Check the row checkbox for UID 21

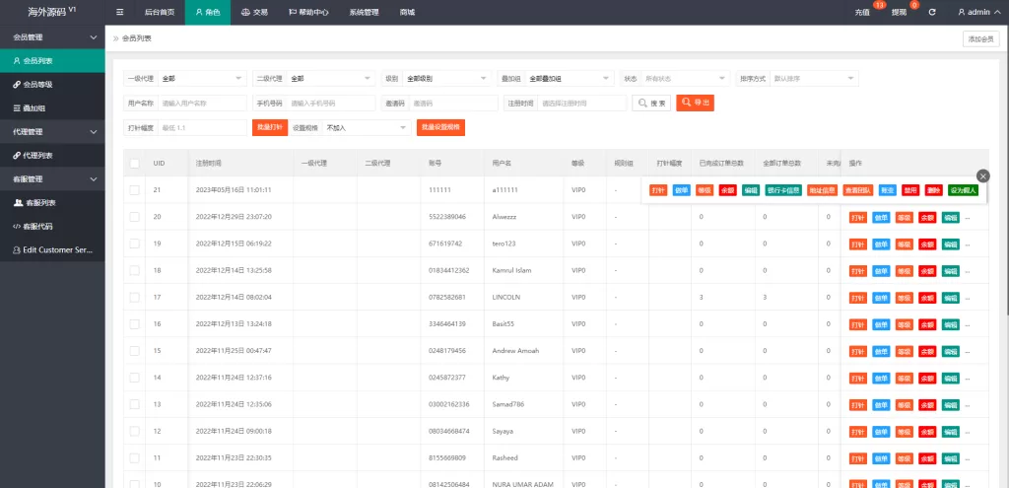(x=134, y=189)
